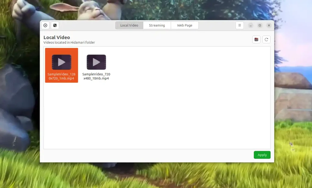
Task: Select the SampleVideo_1280x720_1mb.mp4 film icon
Action: [x=62, y=62]
